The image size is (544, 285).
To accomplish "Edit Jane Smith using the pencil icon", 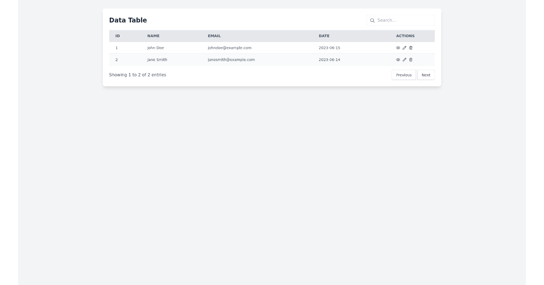I will pos(404,59).
